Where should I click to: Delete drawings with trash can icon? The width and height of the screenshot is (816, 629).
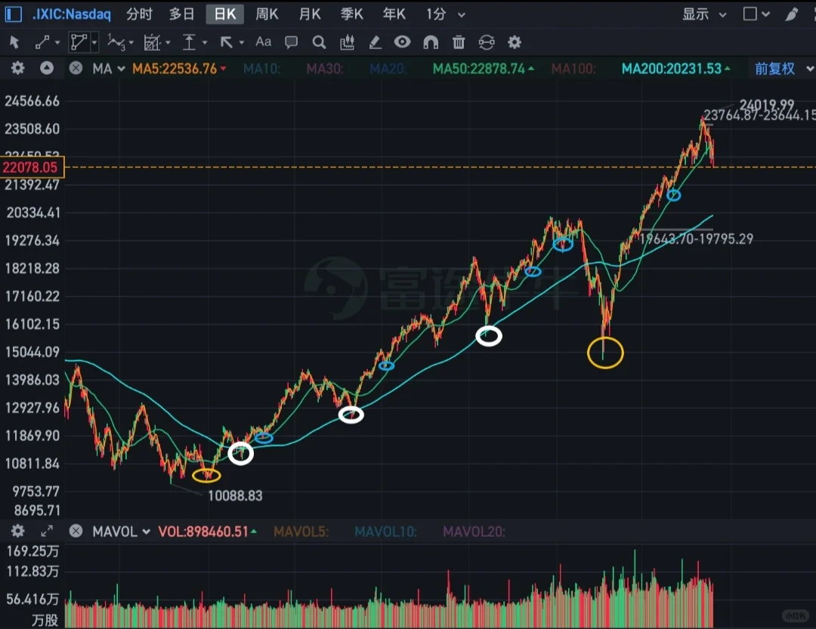point(459,42)
